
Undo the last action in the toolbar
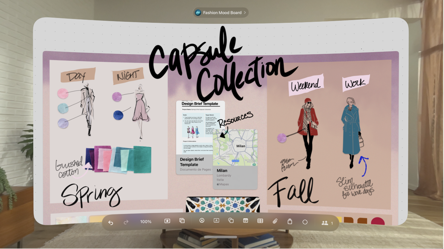click(110, 222)
